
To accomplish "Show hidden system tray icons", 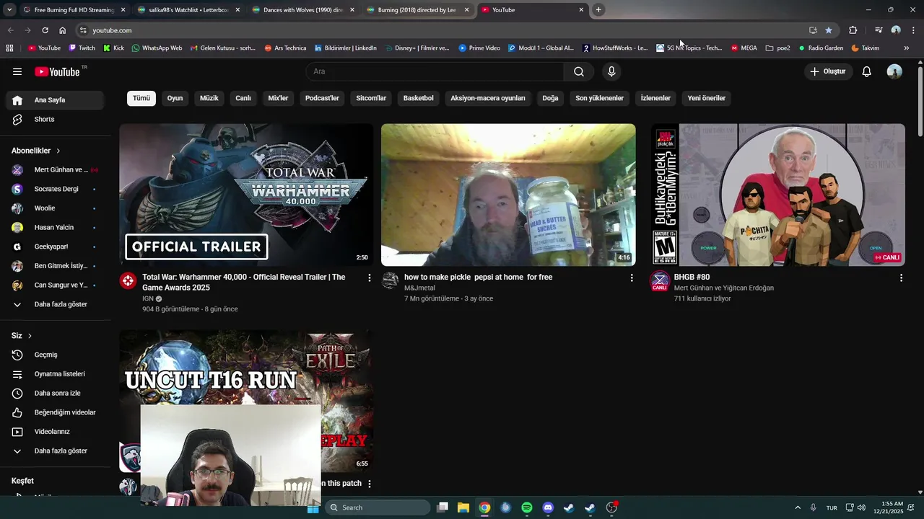I will click(x=798, y=507).
